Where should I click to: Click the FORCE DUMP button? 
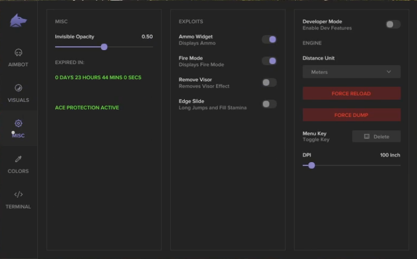point(351,115)
